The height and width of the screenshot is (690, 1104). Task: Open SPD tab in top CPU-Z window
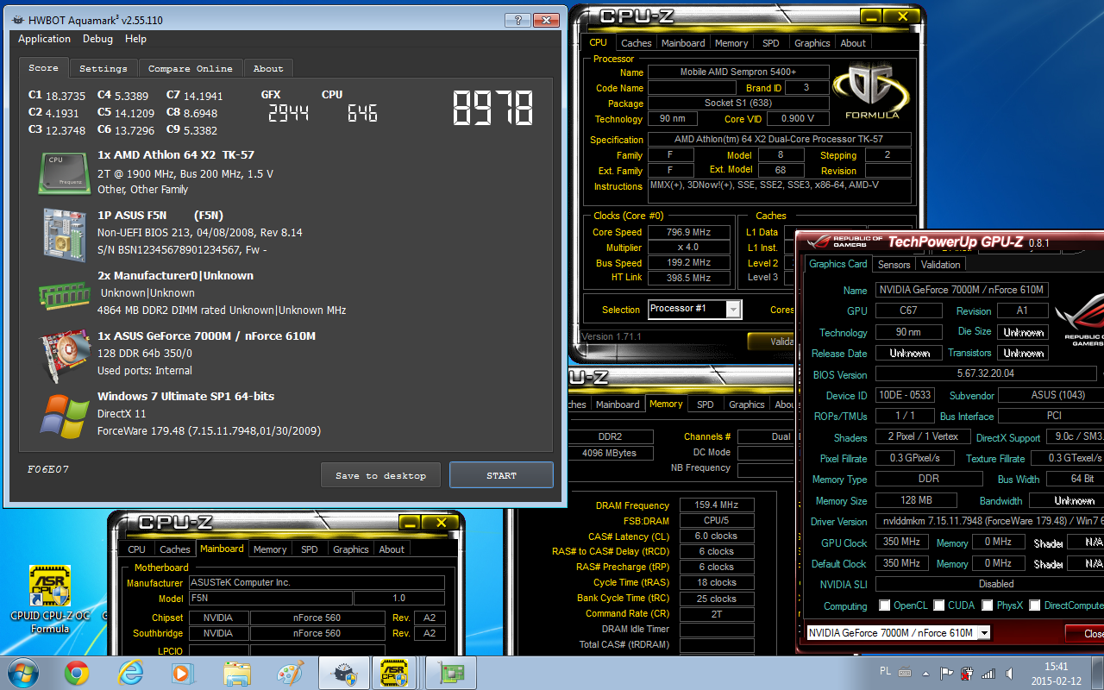pyautogui.click(x=771, y=43)
